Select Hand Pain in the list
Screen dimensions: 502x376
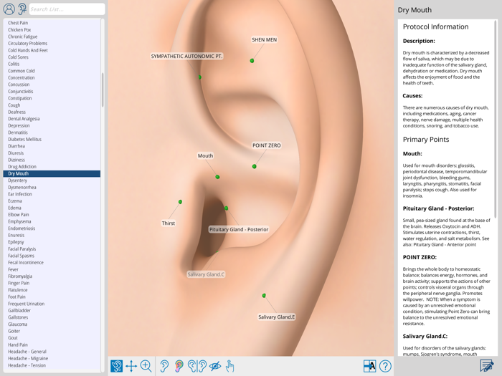coord(52,344)
